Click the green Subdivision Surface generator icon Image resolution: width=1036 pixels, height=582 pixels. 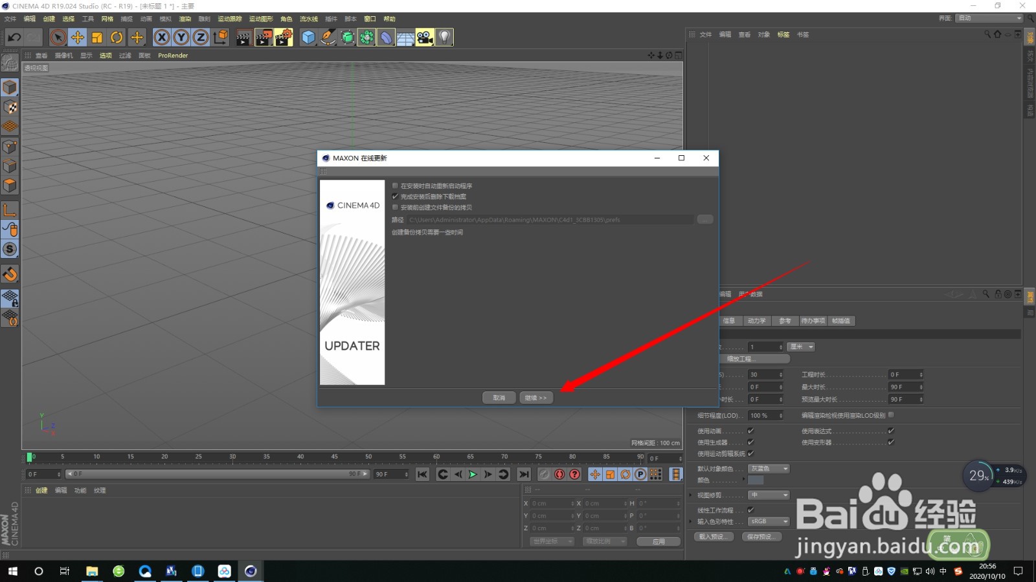pos(348,38)
